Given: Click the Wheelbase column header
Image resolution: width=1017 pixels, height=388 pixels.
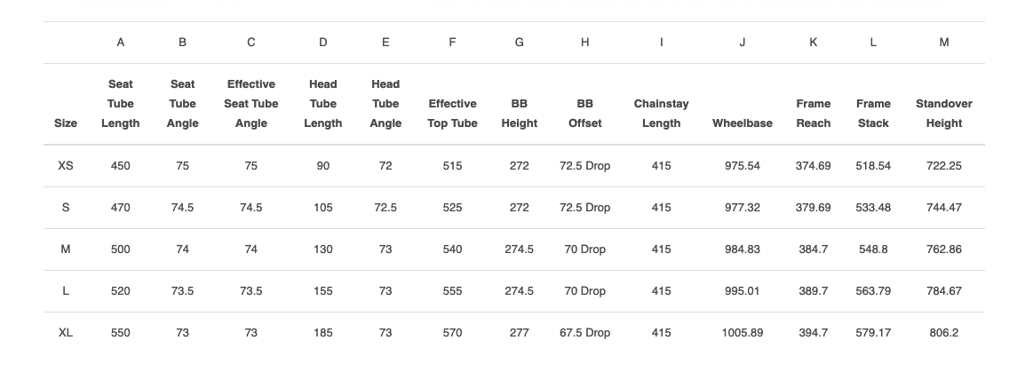Looking at the screenshot, I should [x=742, y=123].
